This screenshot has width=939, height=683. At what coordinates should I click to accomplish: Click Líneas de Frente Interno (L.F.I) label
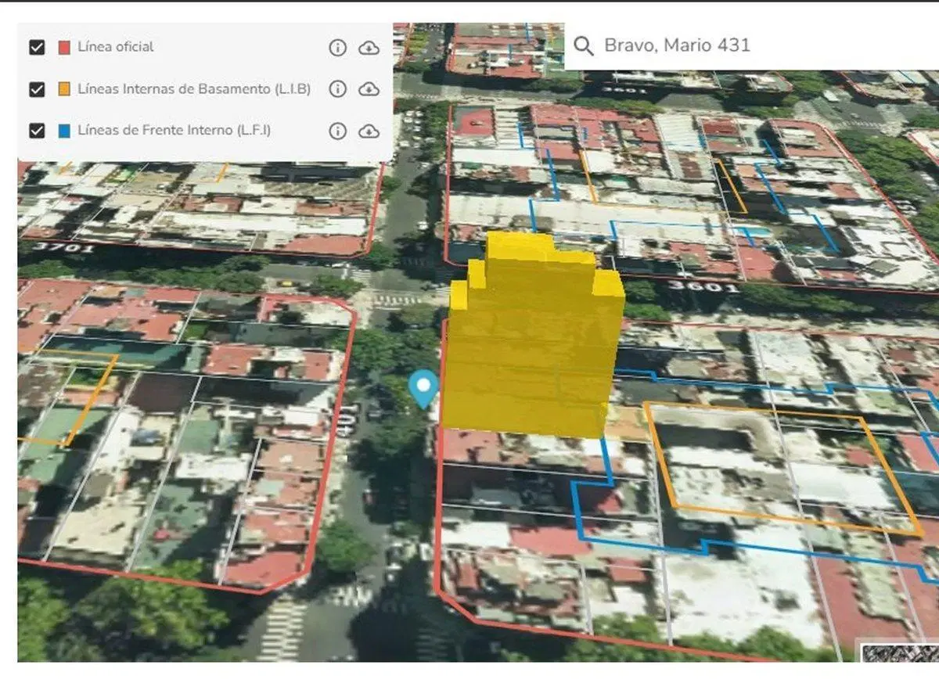pos(174,131)
